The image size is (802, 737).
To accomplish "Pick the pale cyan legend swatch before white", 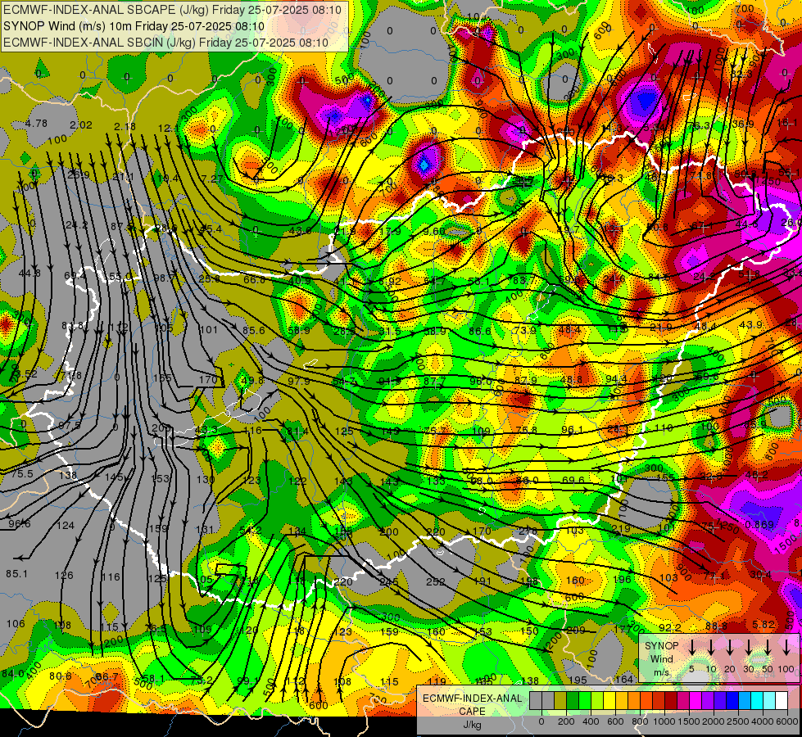I will point(769,700).
